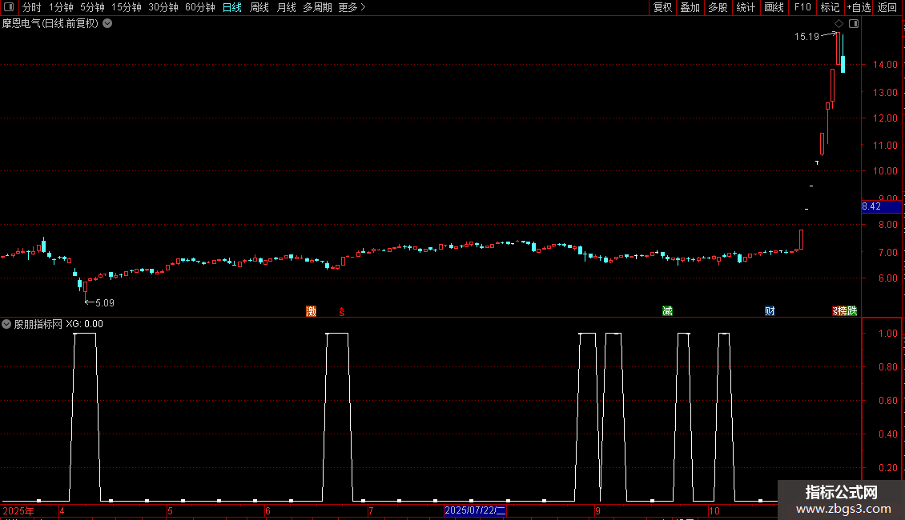Image resolution: width=905 pixels, height=520 pixels.
Task: Switch to 月线 monthly chart
Action: pyautogui.click(x=286, y=7)
